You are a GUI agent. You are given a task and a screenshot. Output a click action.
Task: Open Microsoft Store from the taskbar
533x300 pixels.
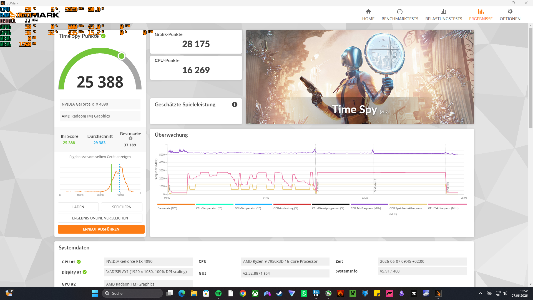click(206, 293)
